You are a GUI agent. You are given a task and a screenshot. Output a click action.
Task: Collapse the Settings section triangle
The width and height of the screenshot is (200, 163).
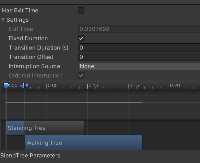coord(3,20)
